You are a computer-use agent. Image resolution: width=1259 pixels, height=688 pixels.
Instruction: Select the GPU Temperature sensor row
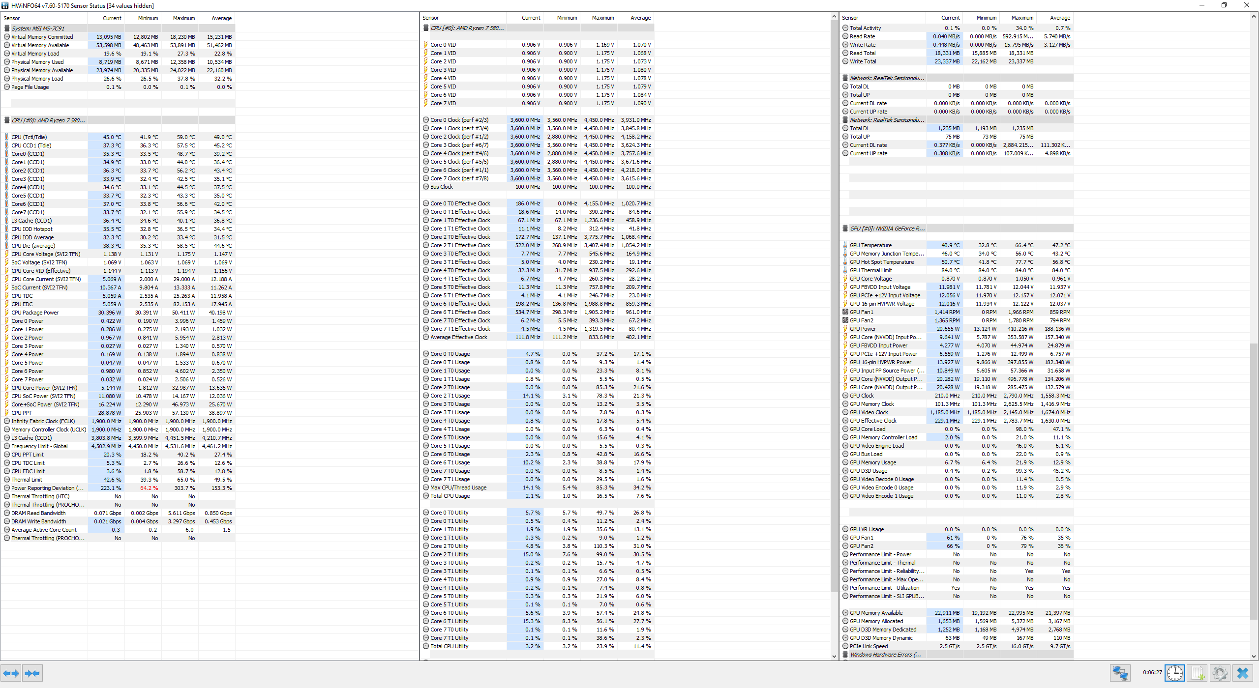[x=870, y=245]
